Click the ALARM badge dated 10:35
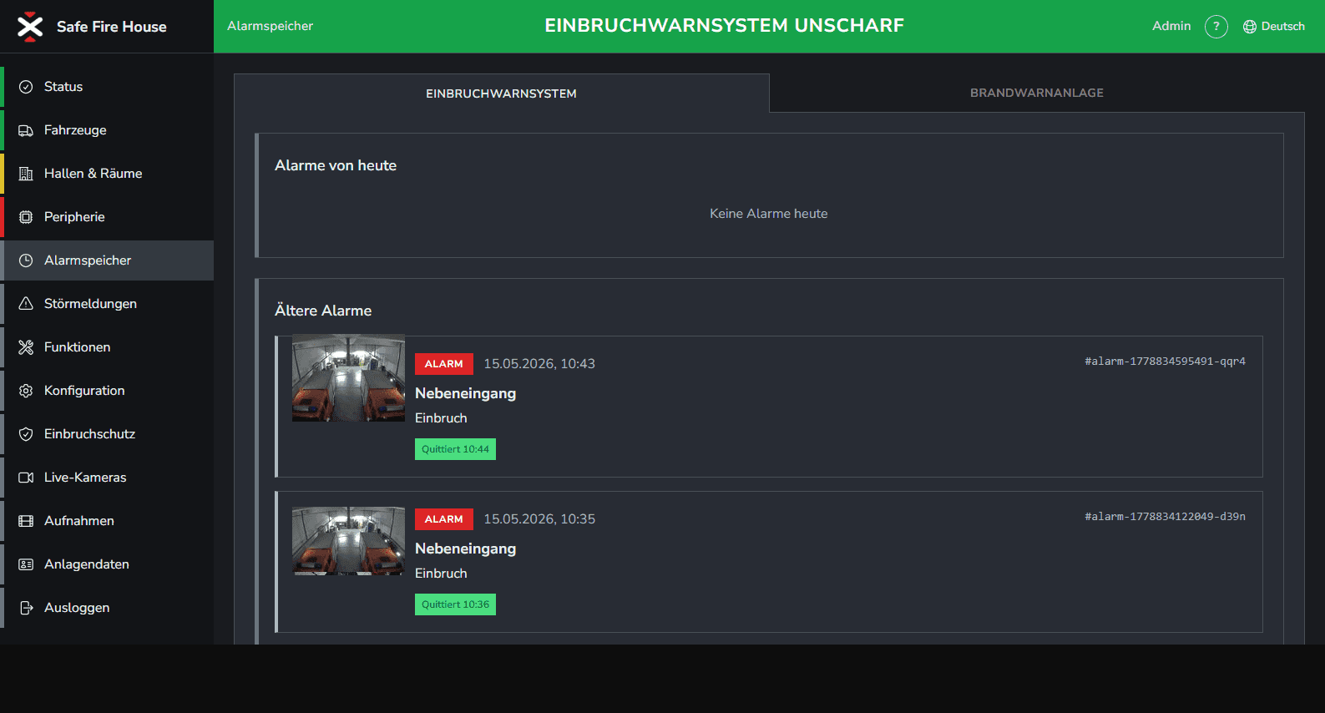 (x=444, y=519)
